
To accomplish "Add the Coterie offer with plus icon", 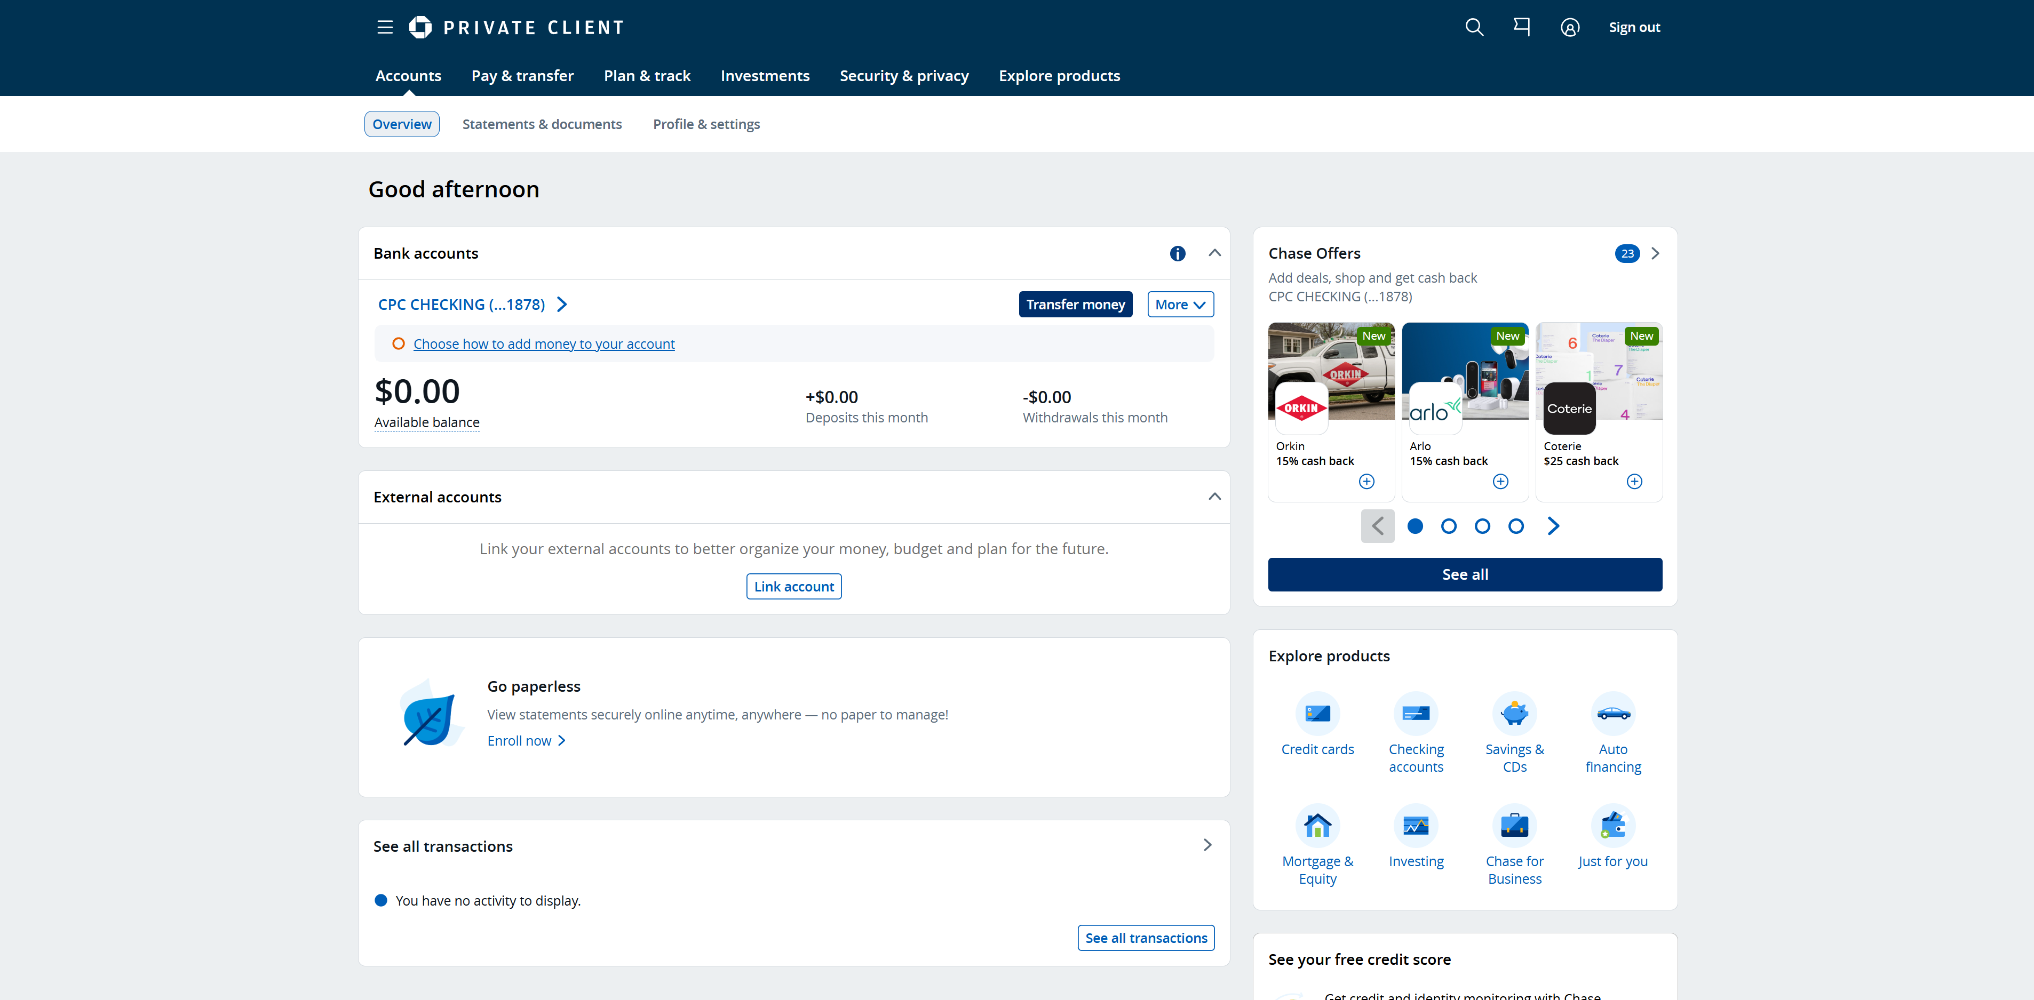I will pos(1634,482).
